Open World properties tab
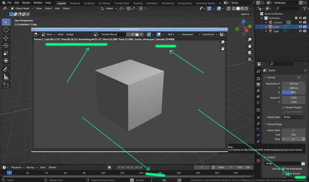 258,102
